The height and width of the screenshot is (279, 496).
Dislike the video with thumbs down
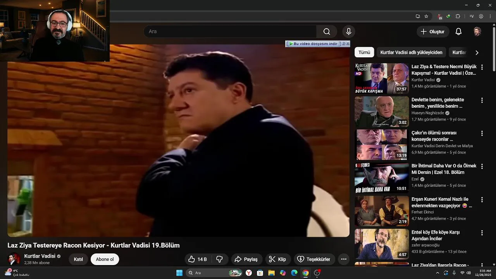[219, 259]
